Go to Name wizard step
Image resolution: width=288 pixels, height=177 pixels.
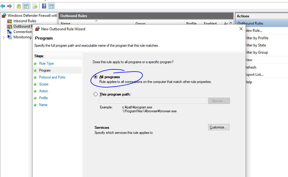(x=43, y=105)
